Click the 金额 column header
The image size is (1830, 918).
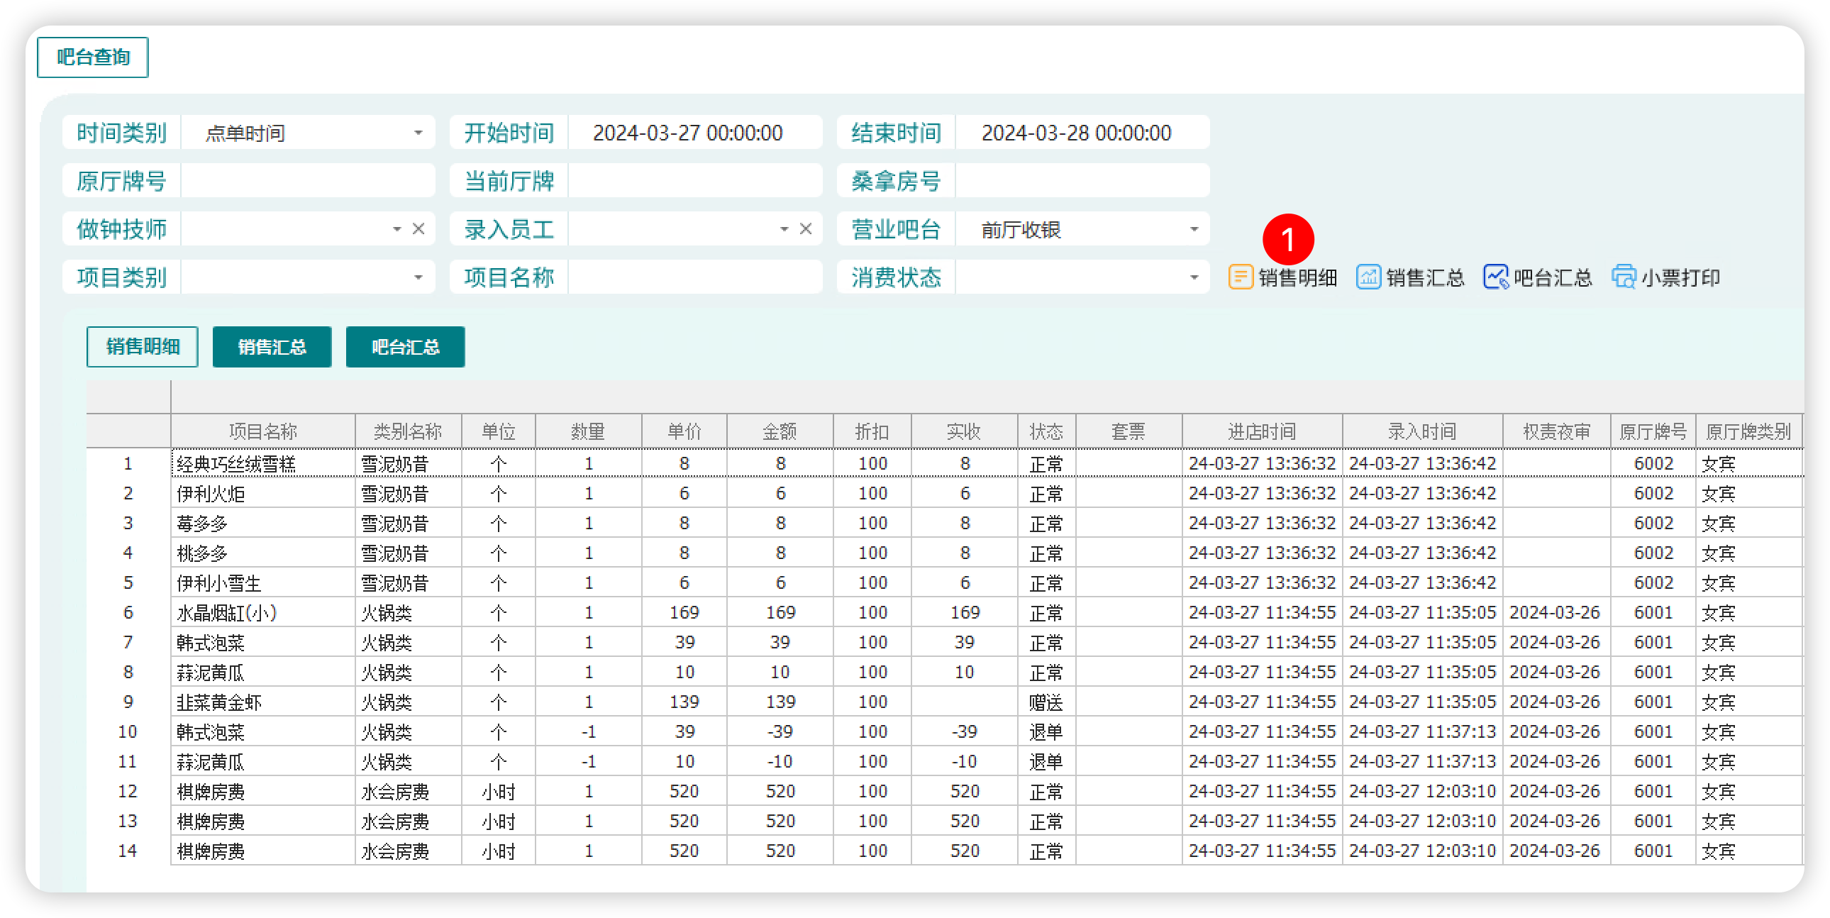point(780,431)
